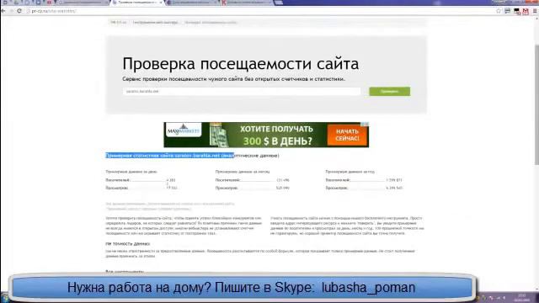Open the red Gmail extension icon
This screenshot has width=539, height=303.
[526, 11]
